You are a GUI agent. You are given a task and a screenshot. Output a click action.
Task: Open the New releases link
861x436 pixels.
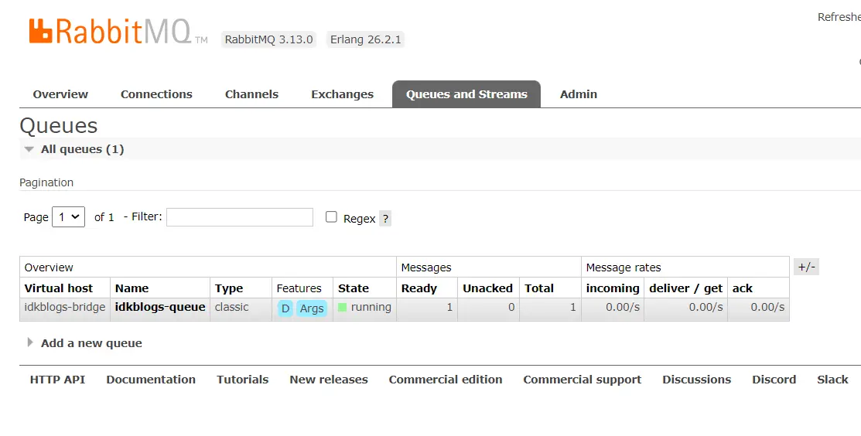pos(329,380)
